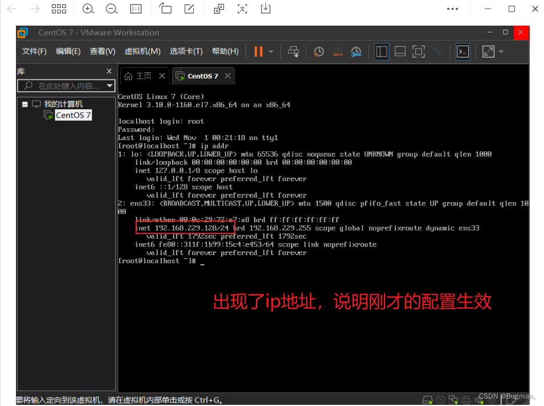544x406 pixels.
Task: Click the image viewer's translate picture icon
Action: pos(219,9)
